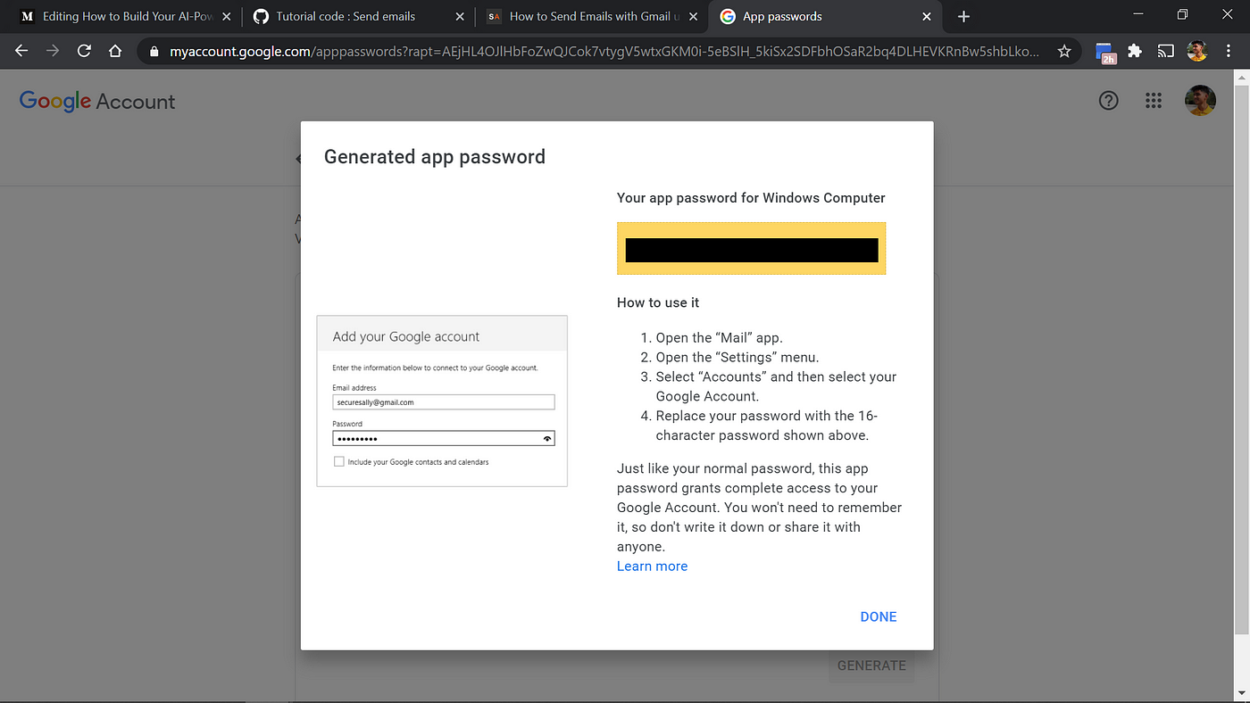Open the browser home page icon
This screenshot has height=703, width=1250.
115,51
